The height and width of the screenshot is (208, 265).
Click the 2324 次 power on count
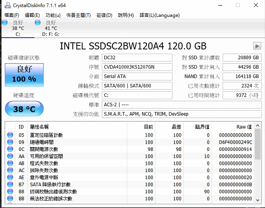[242, 86]
